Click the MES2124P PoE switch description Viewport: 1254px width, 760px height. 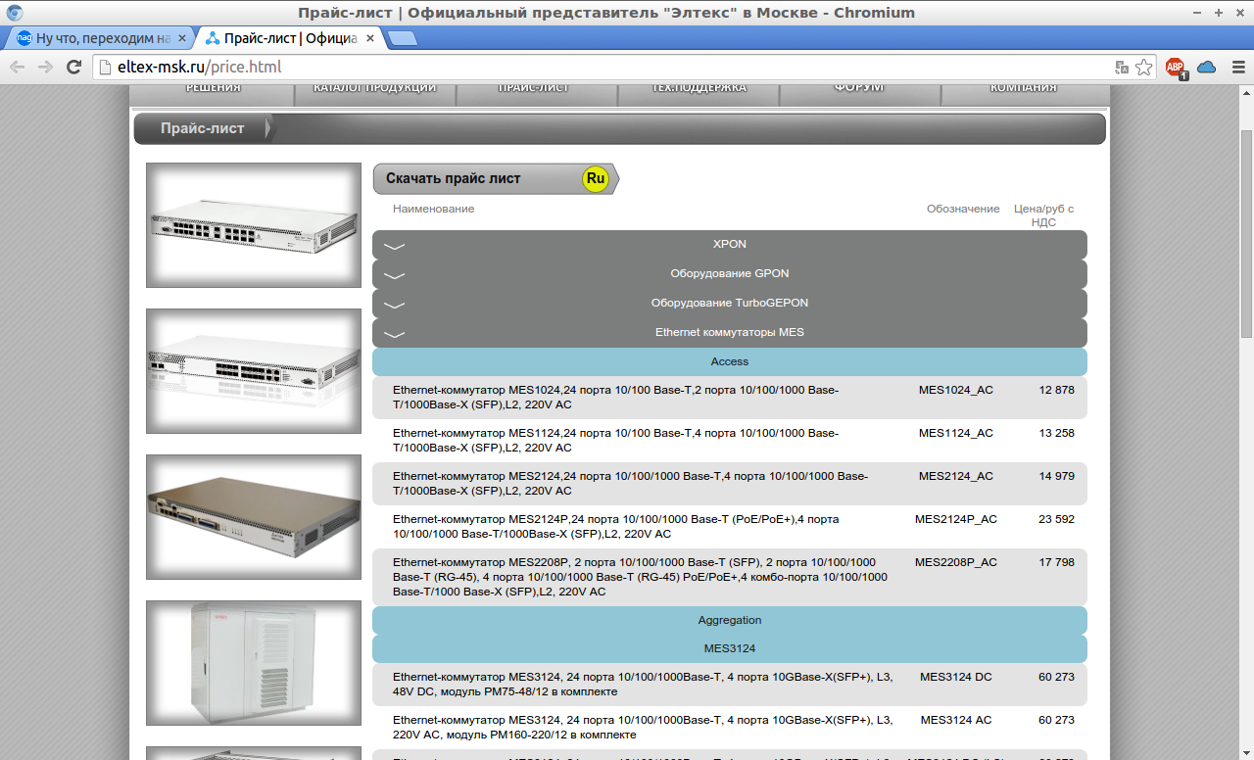click(615, 526)
